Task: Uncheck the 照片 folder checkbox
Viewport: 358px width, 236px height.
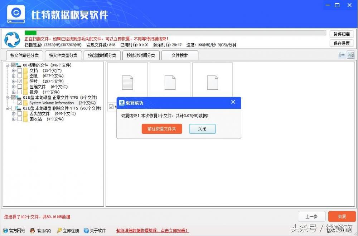Action: click(20, 81)
